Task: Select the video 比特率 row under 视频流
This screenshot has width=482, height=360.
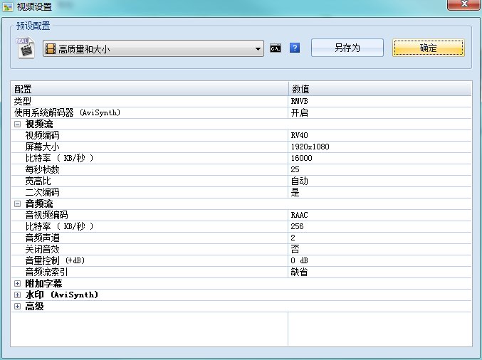Action: pos(241,158)
